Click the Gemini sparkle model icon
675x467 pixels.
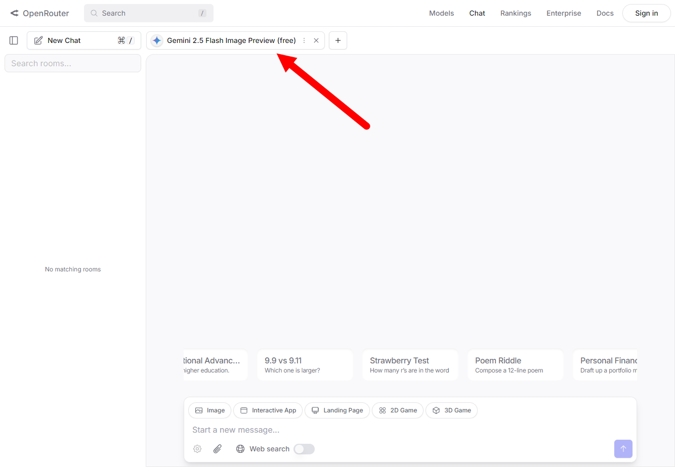click(157, 40)
